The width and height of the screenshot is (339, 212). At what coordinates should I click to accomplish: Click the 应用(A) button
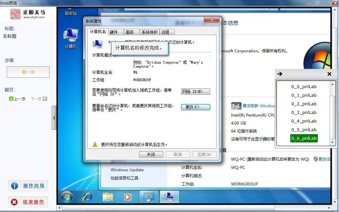coord(204,154)
